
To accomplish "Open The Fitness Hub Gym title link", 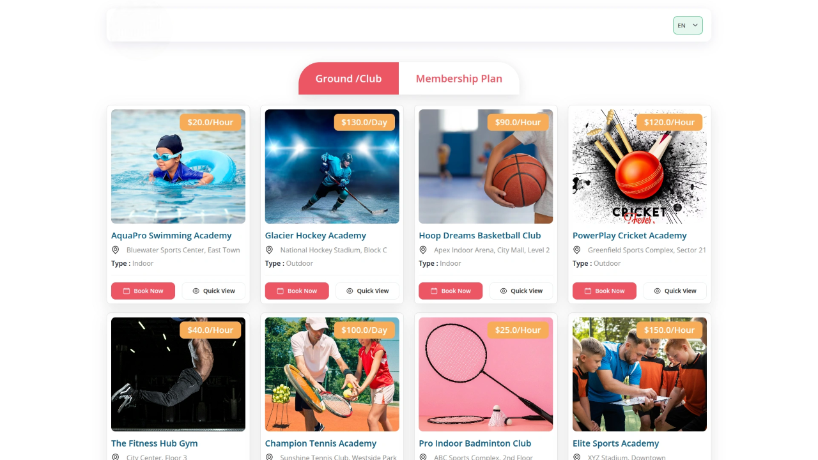I will click(155, 443).
